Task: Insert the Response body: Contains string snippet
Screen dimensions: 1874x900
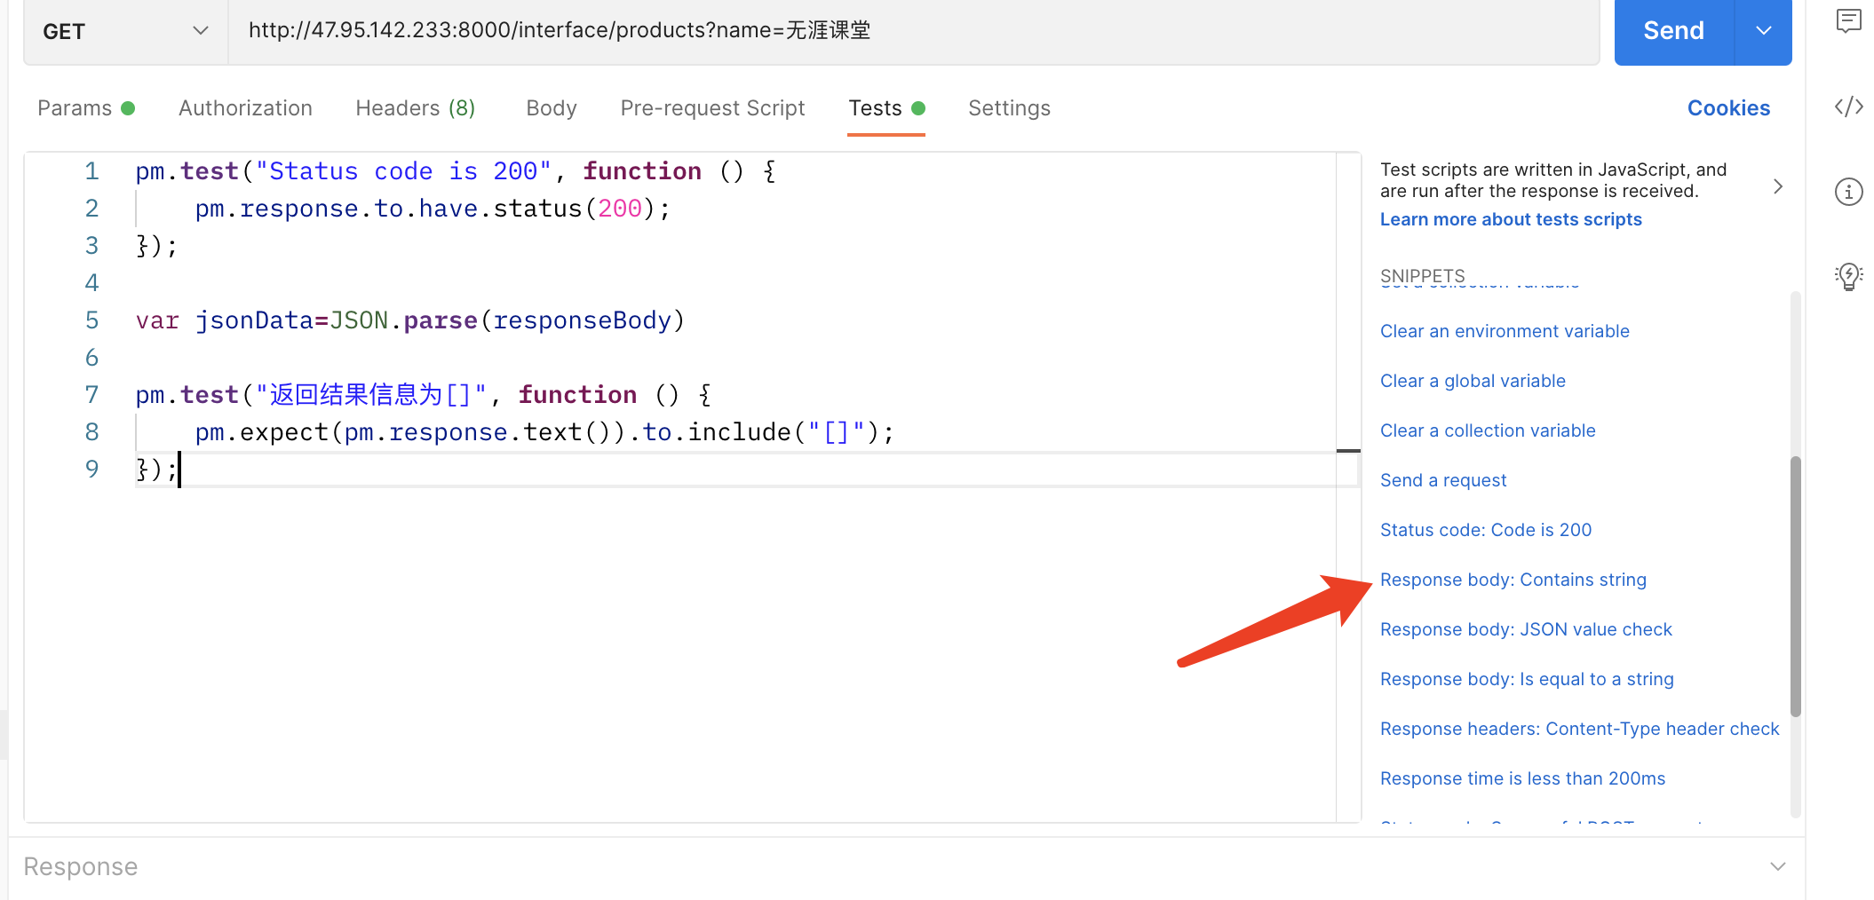Action: point(1513,580)
